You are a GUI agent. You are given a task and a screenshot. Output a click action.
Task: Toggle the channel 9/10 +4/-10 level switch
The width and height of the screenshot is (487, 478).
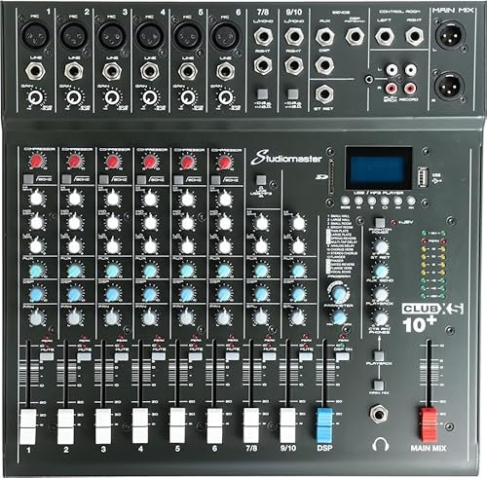(x=293, y=94)
